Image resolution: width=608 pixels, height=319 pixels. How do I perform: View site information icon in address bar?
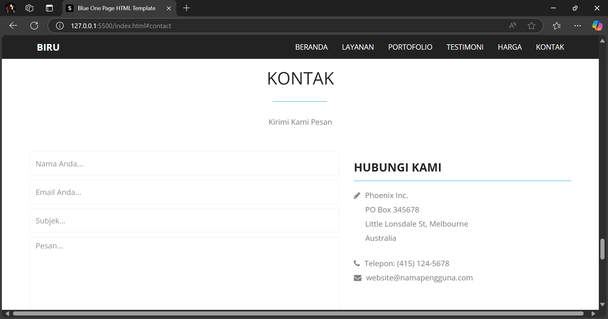point(60,26)
